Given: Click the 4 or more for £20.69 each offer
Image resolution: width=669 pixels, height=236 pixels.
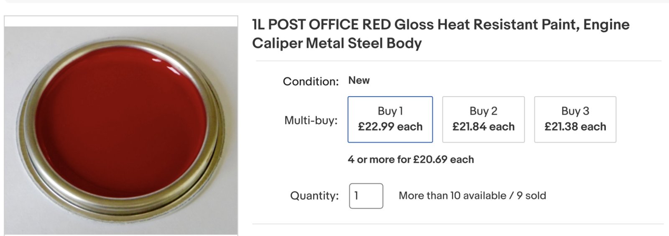Looking at the screenshot, I should pyautogui.click(x=411, y=159).
